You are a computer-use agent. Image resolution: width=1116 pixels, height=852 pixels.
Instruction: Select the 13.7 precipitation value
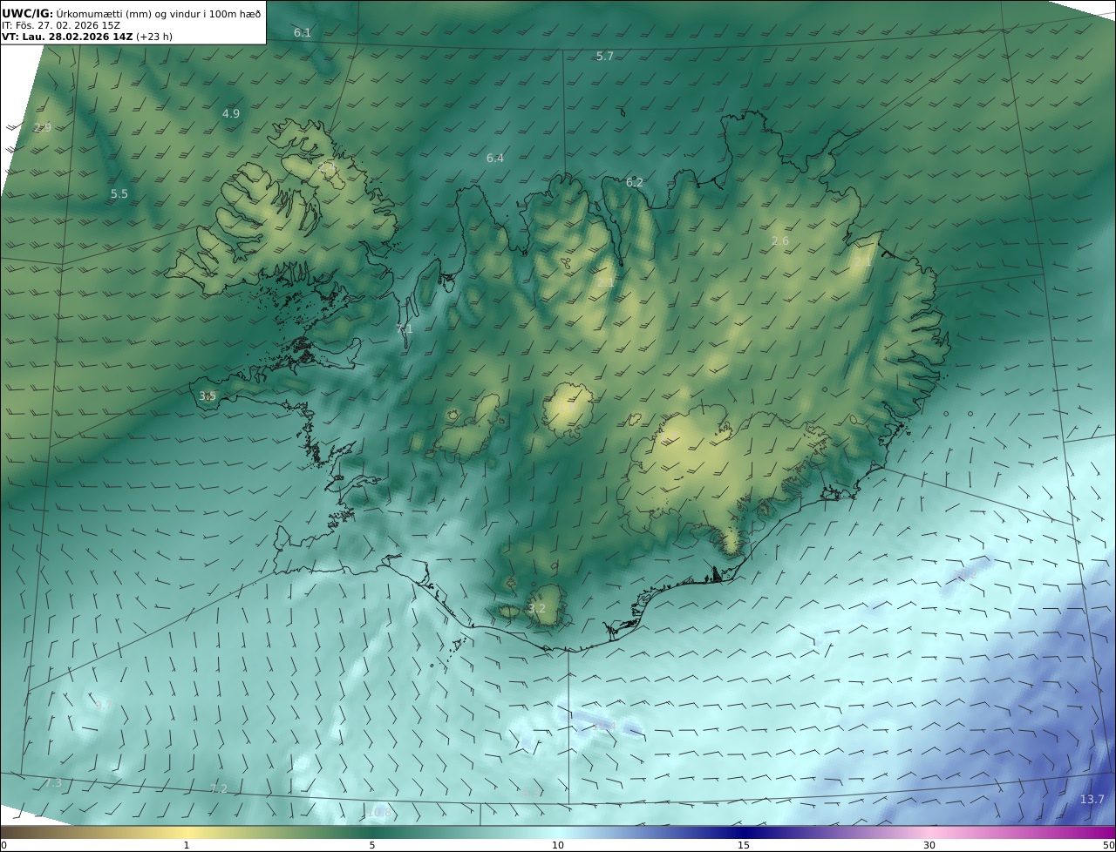coord(1092,799)
